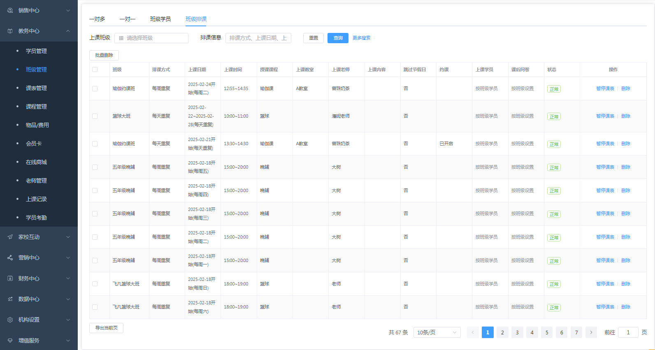This screenshot has height=350, width=655.
Task: Open 学员考勤 in the sidebar
Action: pyautogui.click(x=36, y=218)
